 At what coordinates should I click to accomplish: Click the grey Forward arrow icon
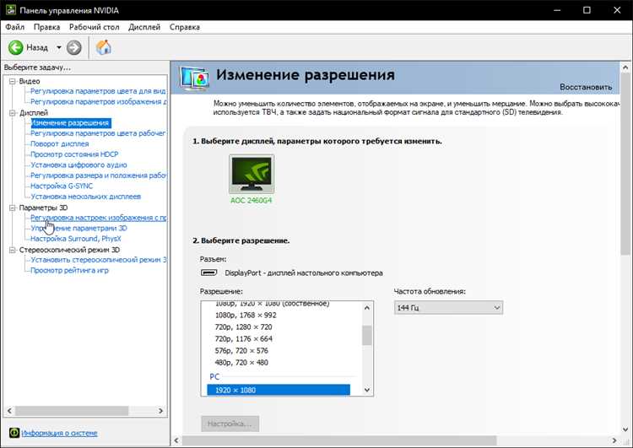click(74, 47)
